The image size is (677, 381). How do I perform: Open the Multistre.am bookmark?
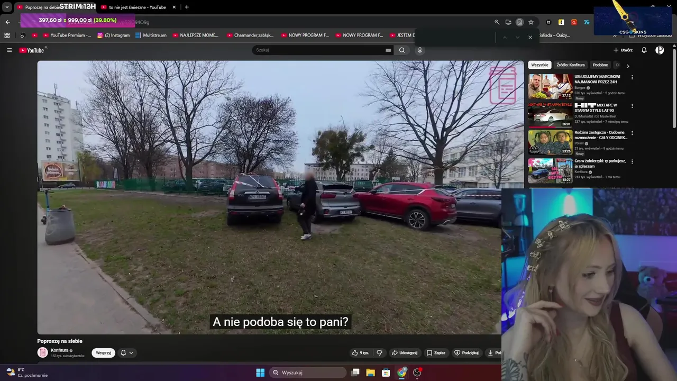[151, 35]
